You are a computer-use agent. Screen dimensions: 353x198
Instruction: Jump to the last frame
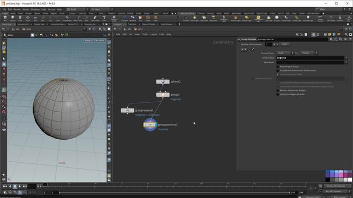click(x=24, y=186)
